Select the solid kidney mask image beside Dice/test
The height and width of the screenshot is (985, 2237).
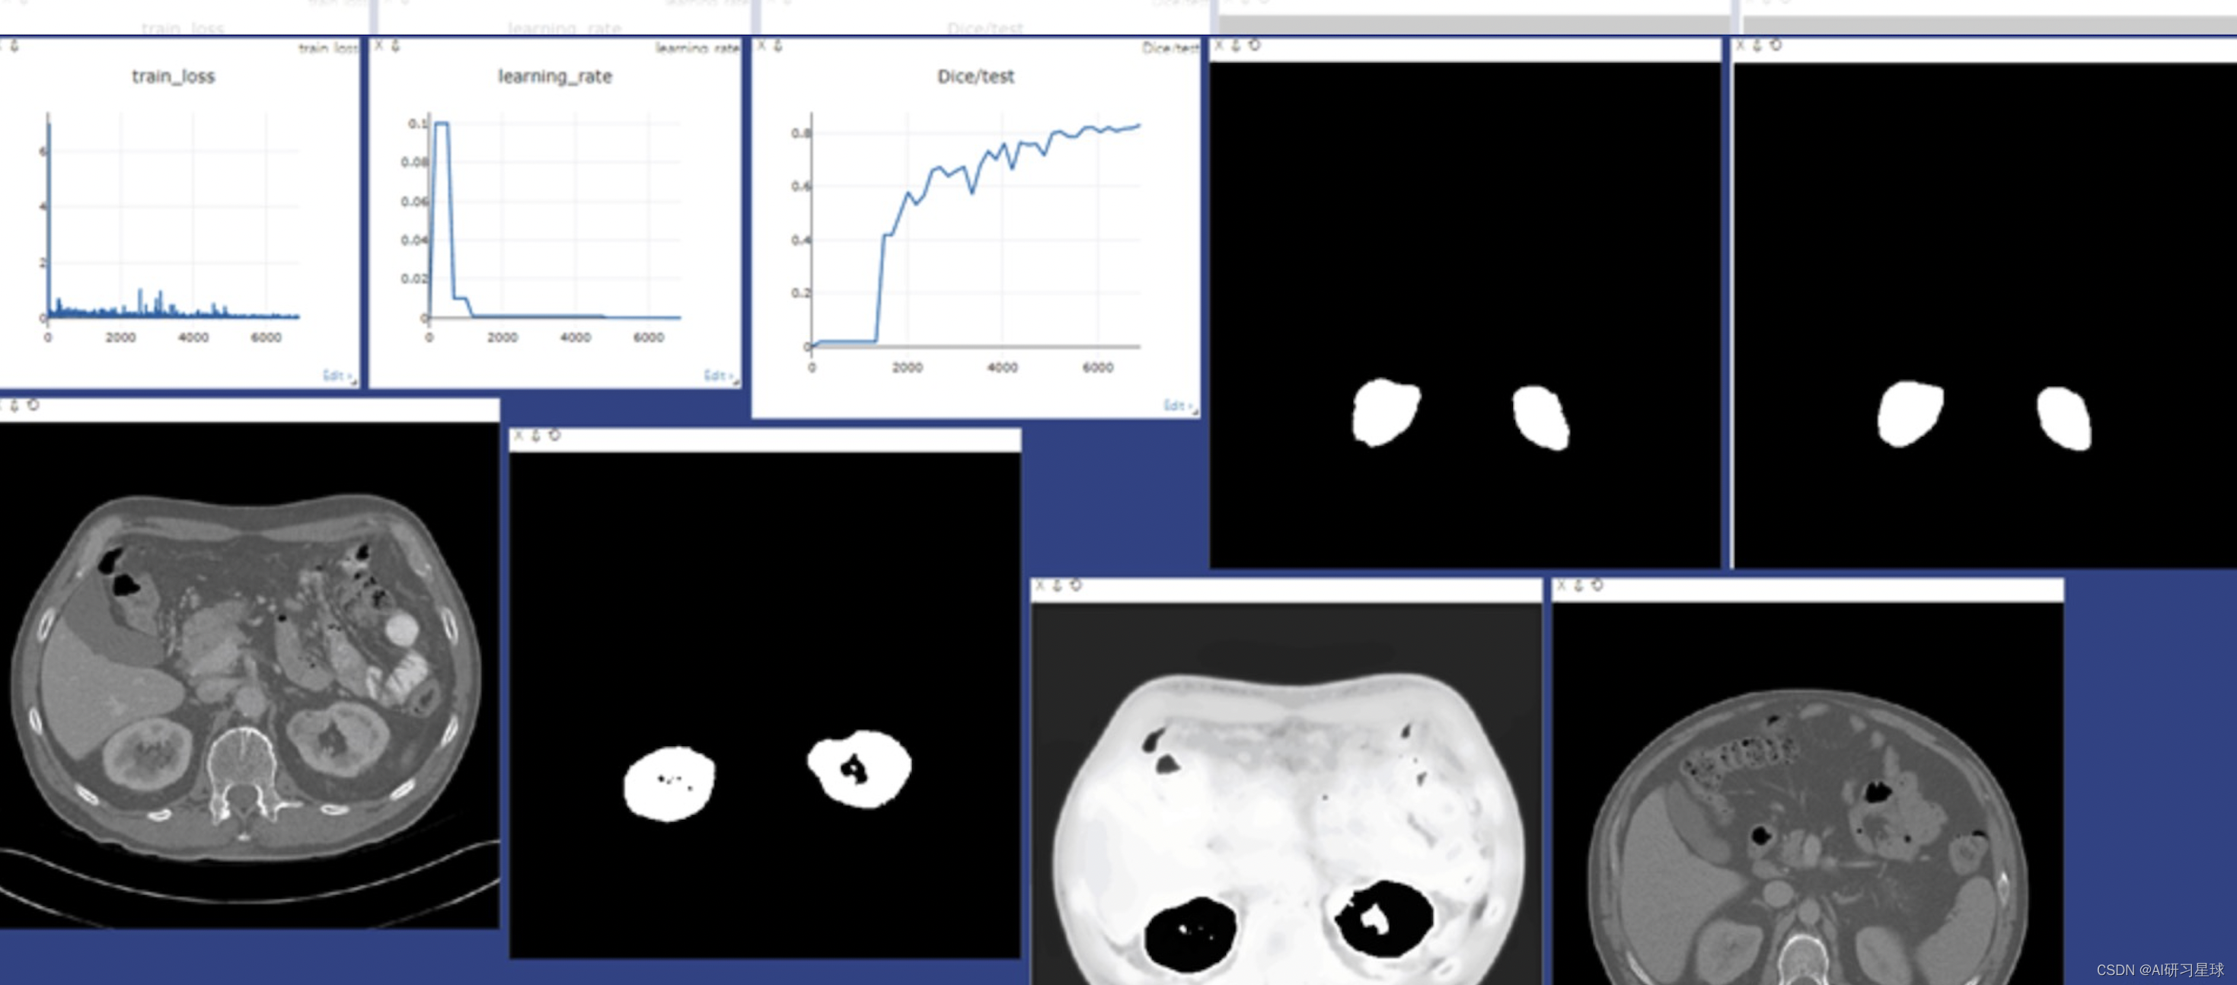point(1465,315)
